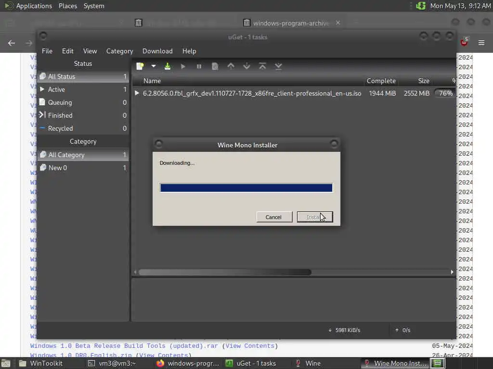Open the Places menu in top panel

point(67,6)
